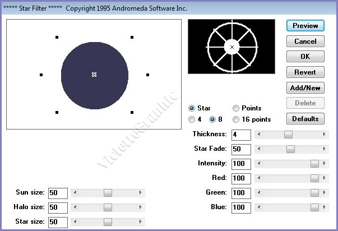Screen dimensions: 338x231
Task: Click the Revert button
Action: point(305,72)
